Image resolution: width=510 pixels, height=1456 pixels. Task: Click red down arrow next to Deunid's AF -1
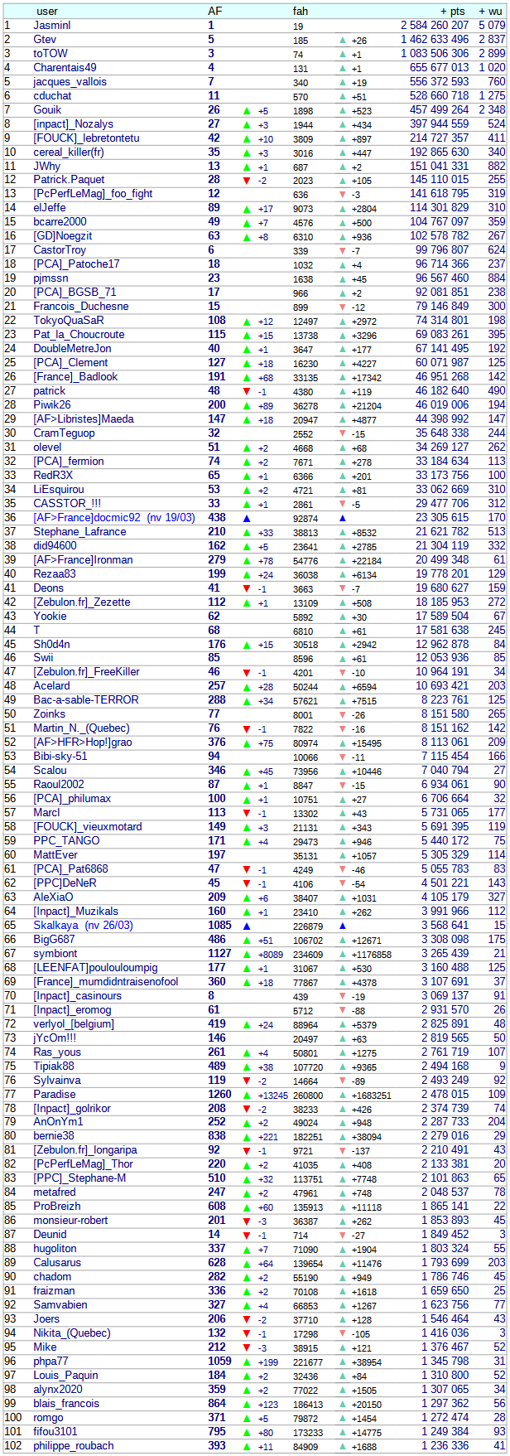247,1236
